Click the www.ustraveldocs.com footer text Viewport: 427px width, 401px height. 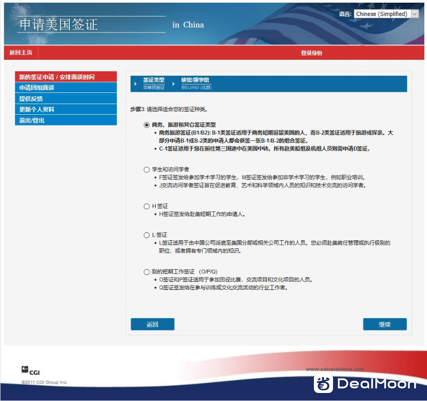[x=335, y=369]
